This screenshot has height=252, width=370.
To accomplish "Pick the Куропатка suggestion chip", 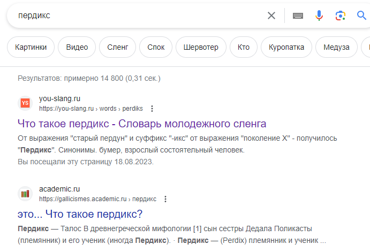I will 286,47.
